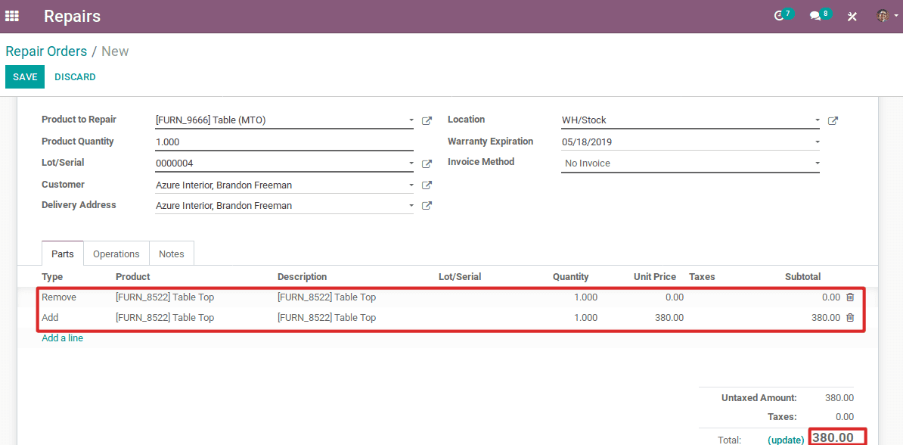
Task: Expand Delivery Address dropdown arrow
Action: coord(411,205)
